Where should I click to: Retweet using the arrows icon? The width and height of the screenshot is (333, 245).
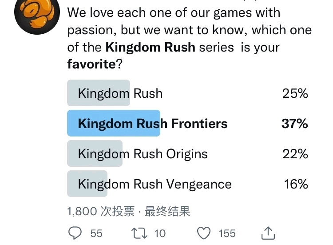[139, 233]
